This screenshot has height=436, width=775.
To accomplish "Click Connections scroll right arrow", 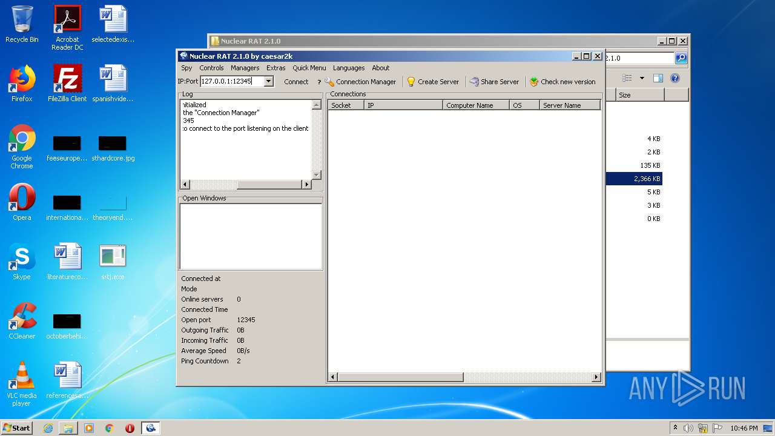I will pos(596,377).
